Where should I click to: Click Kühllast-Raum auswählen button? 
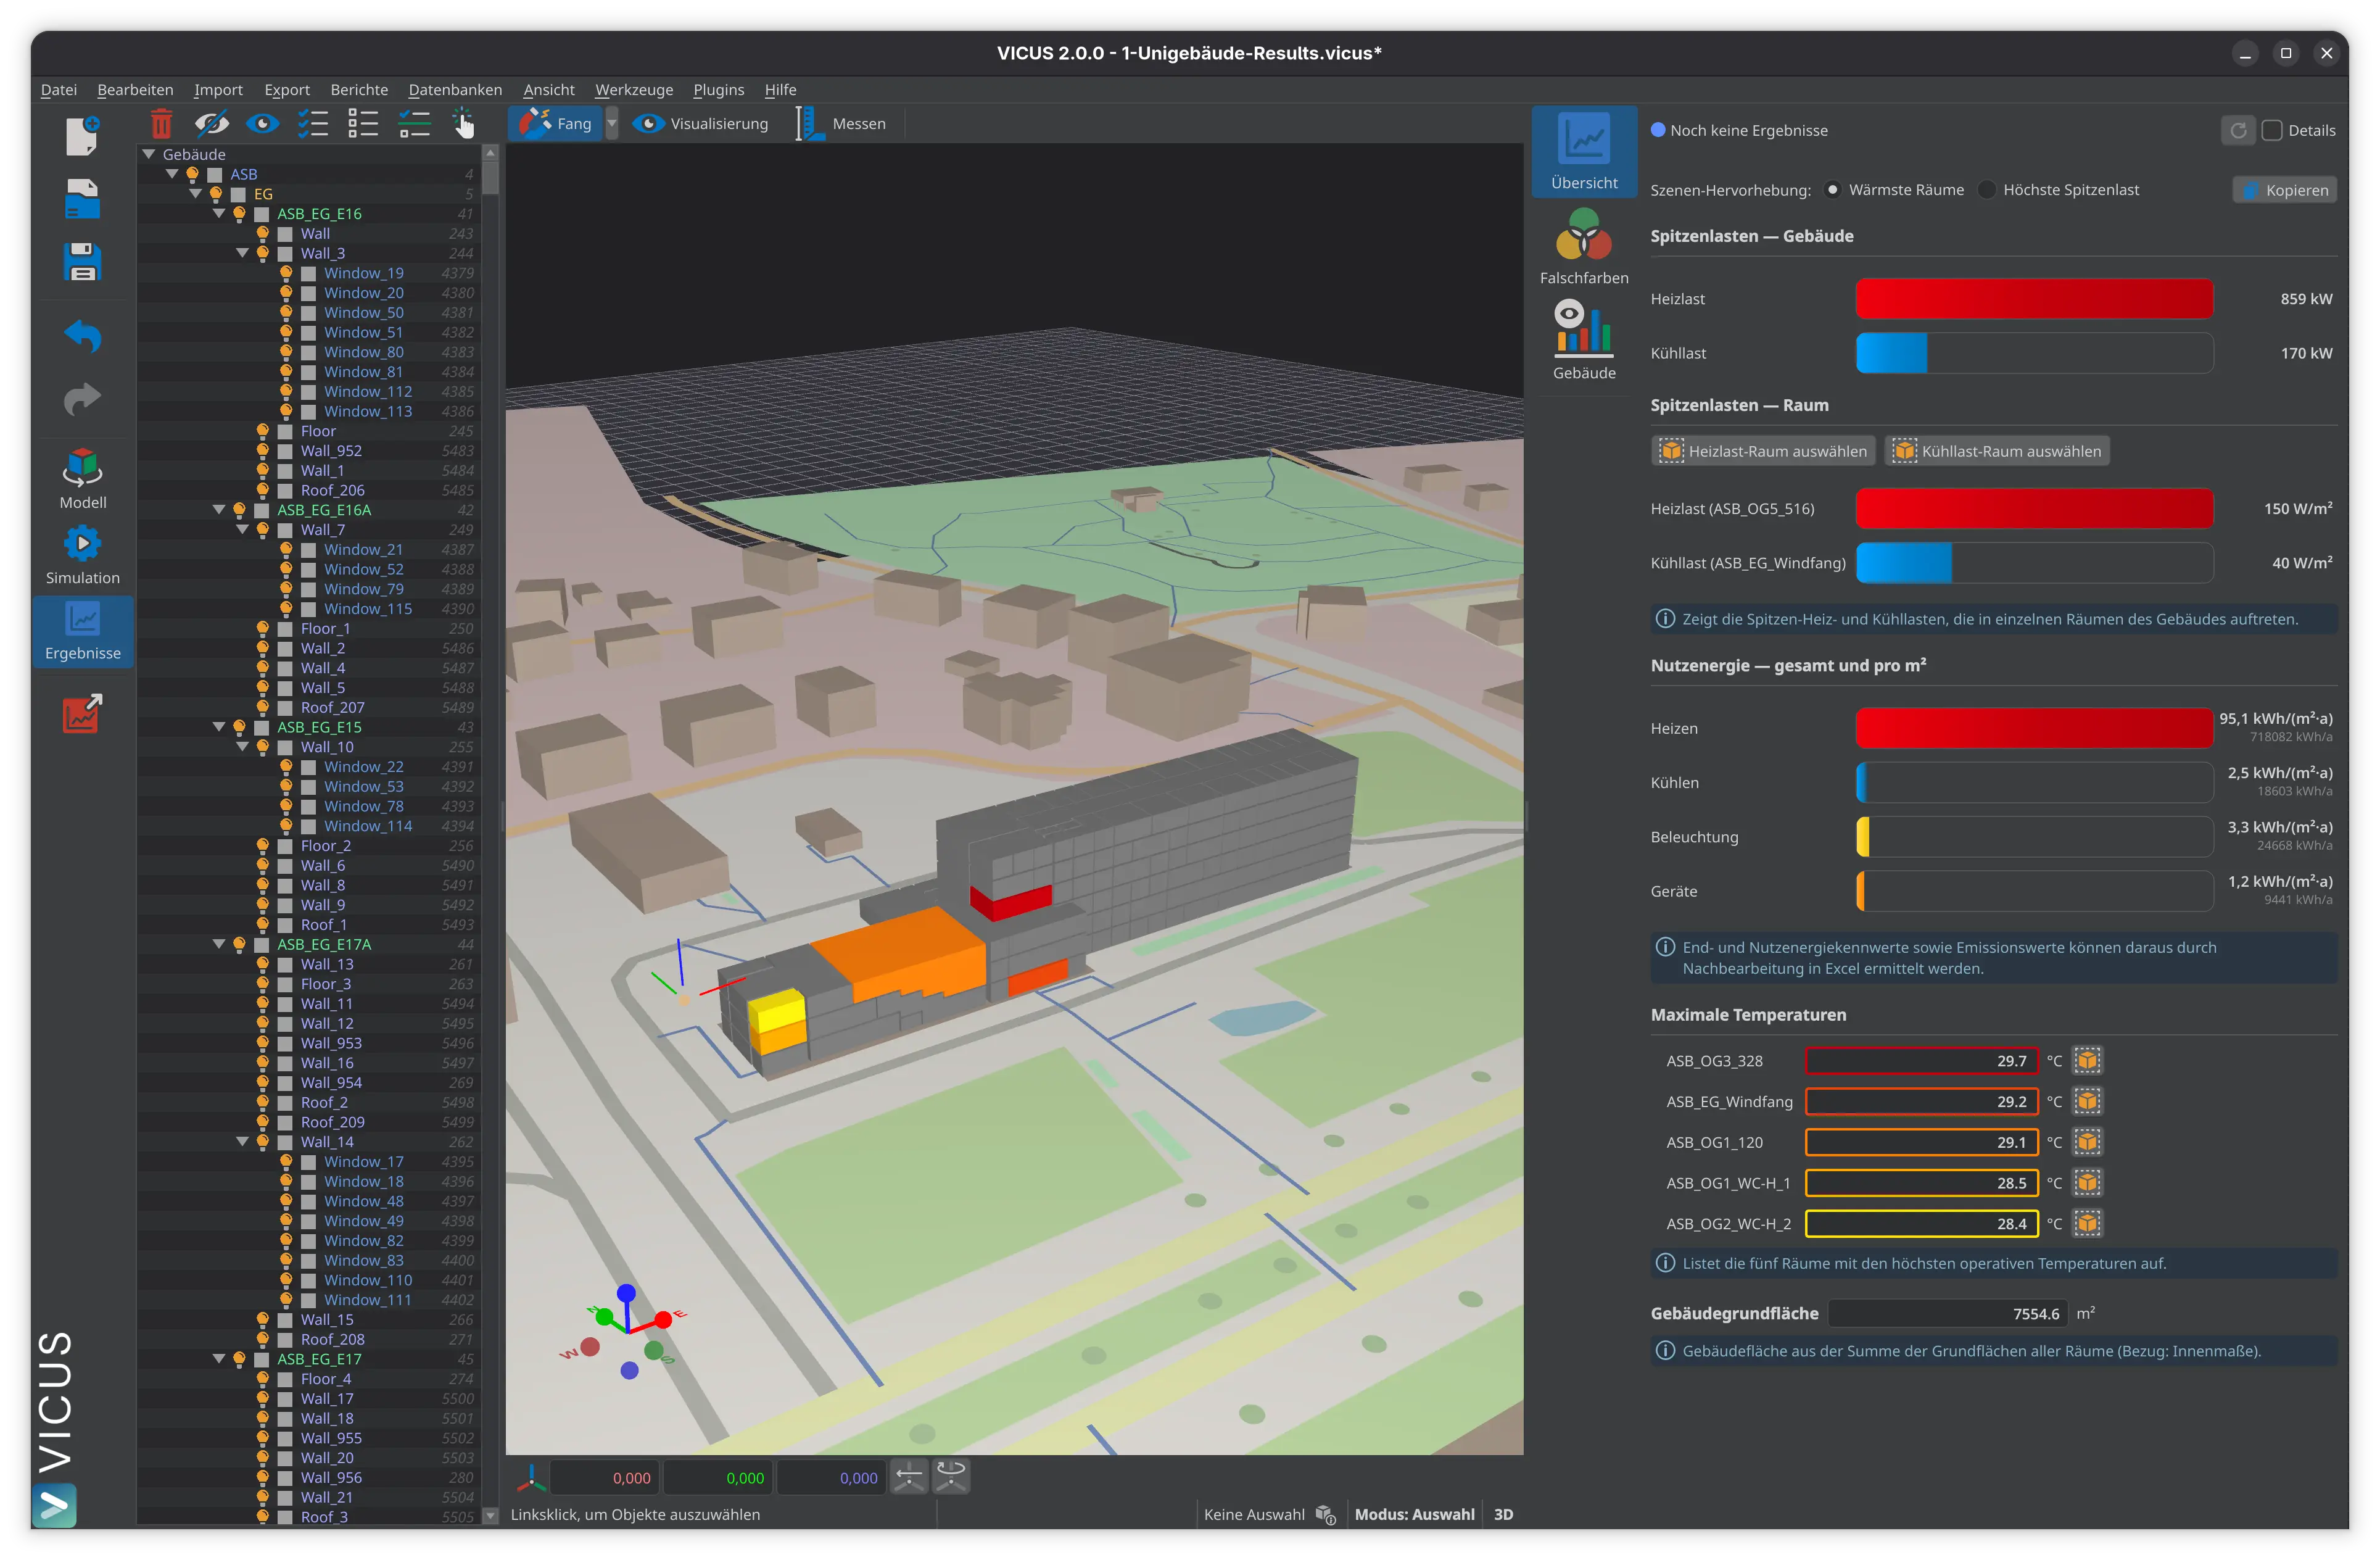(1997, 451)
